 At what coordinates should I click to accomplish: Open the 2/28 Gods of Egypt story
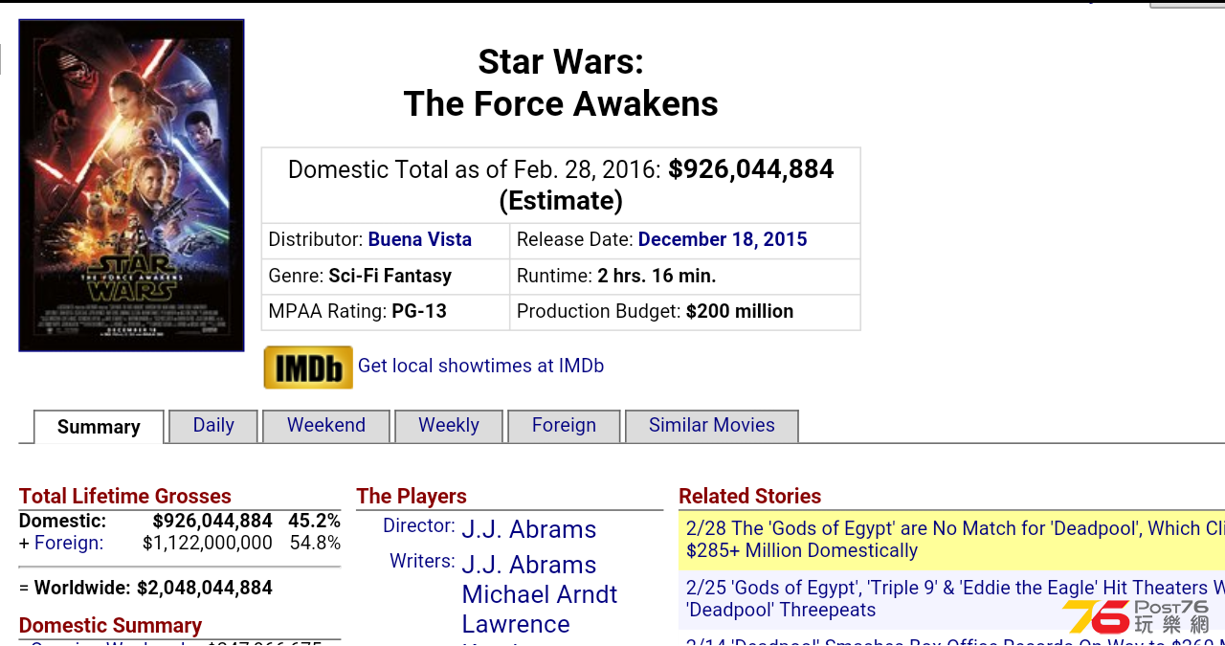point(955,539)
